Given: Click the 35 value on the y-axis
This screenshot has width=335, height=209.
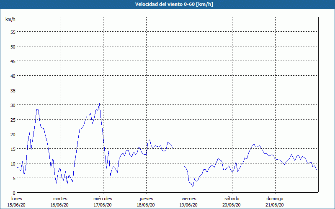Looking at the screenshot, I should (13, 91).
